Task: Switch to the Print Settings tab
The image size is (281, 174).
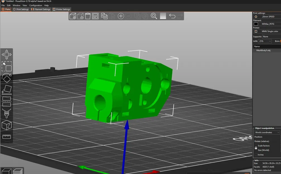Action: point(21,9)
